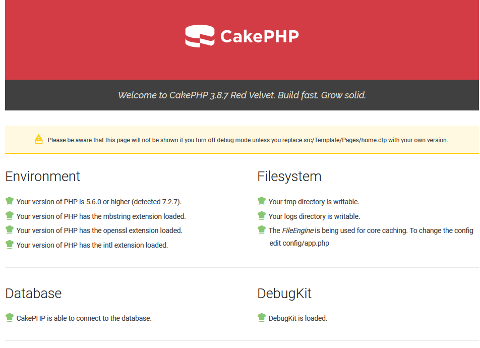Screen dimensions: 480x348
Task: Click the Database section heading
Action: [33, 294]
